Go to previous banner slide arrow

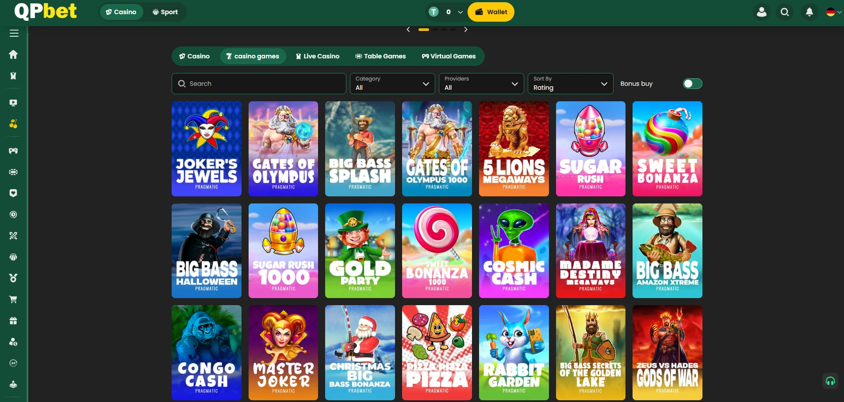tap(408, 30)
